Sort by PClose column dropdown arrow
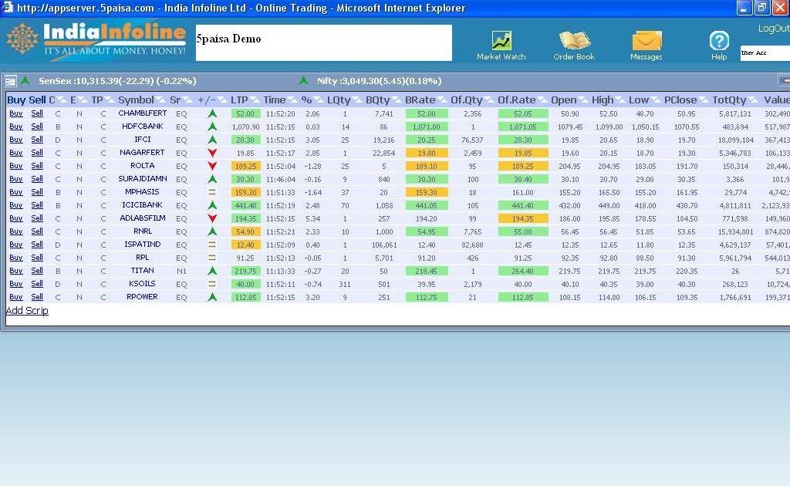 click(x=704, y=100)
